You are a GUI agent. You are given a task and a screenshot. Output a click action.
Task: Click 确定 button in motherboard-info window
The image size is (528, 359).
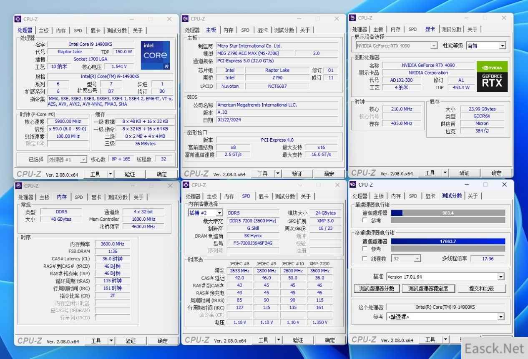pos(329,174)
